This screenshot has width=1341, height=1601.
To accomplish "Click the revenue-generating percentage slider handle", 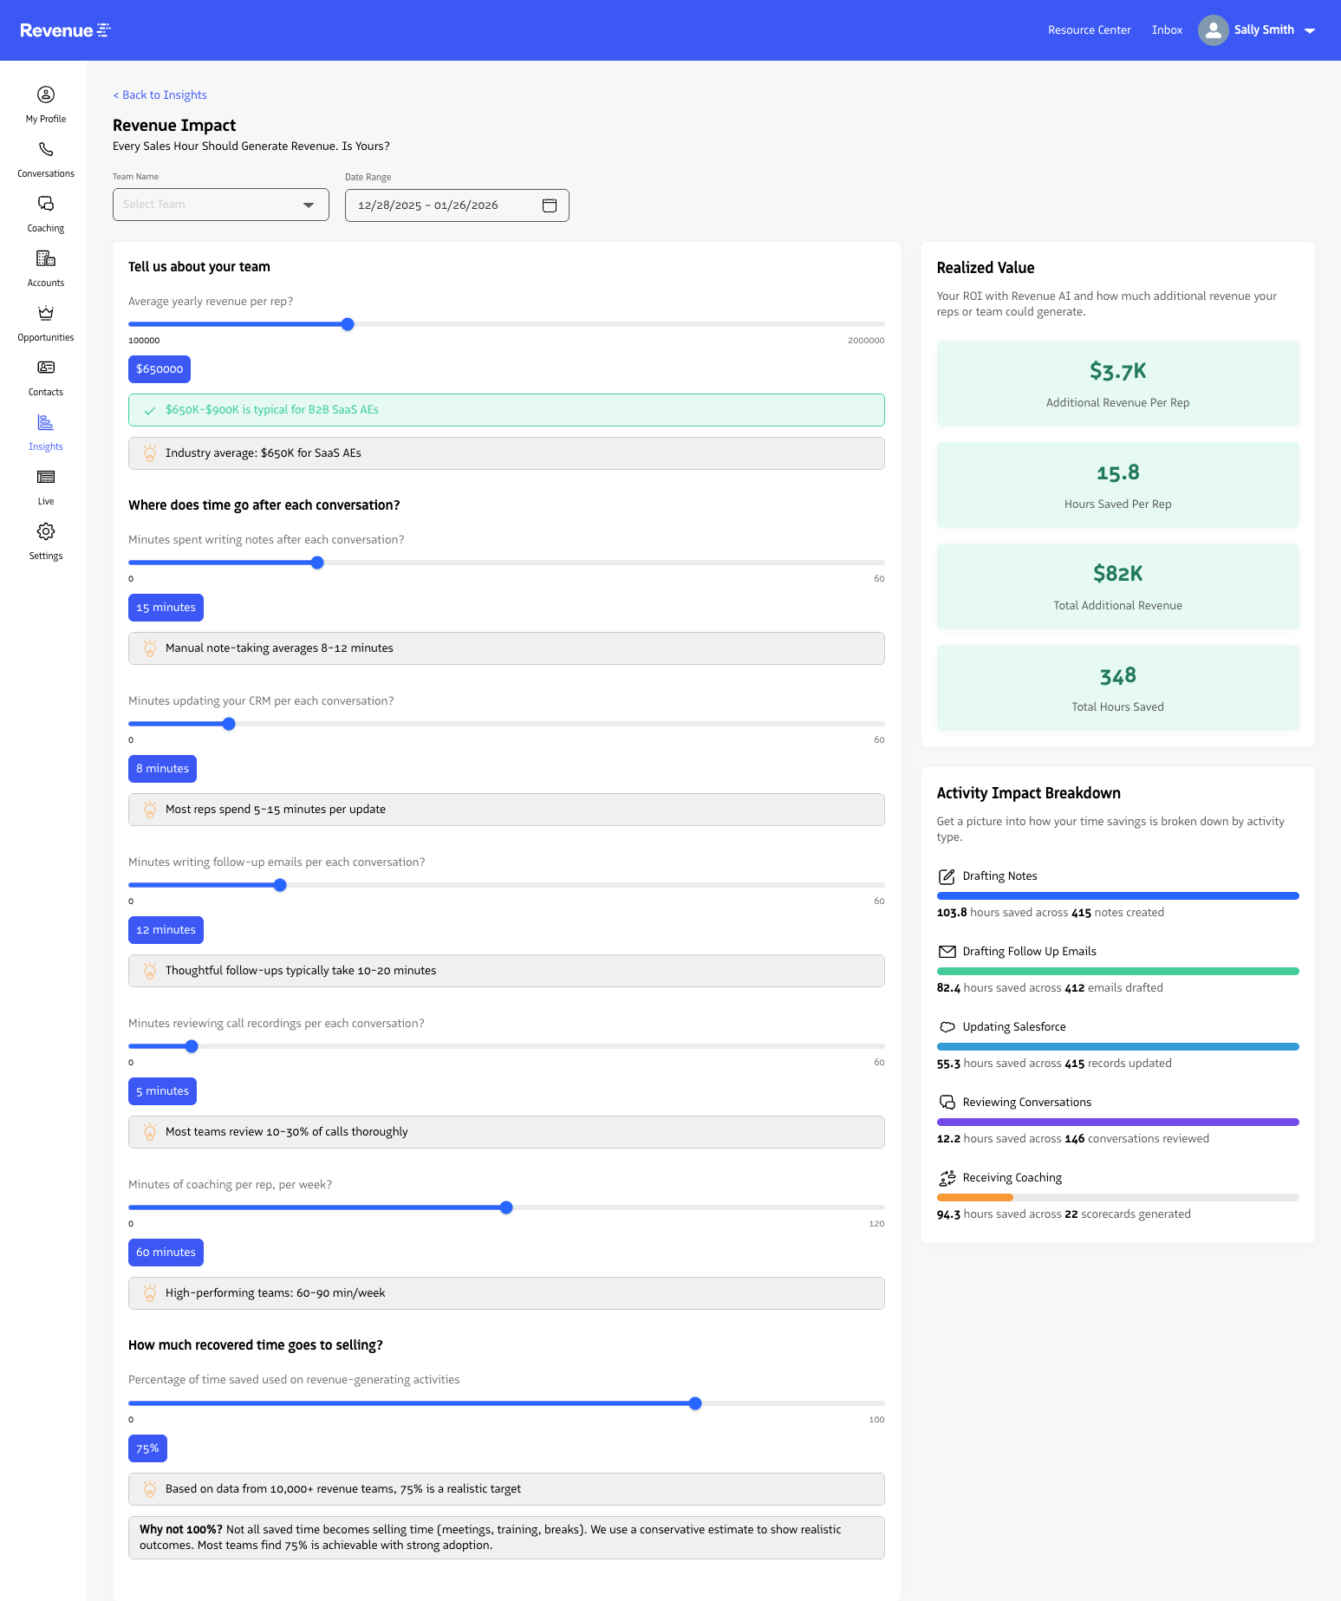I will (x=695, y=1403).
